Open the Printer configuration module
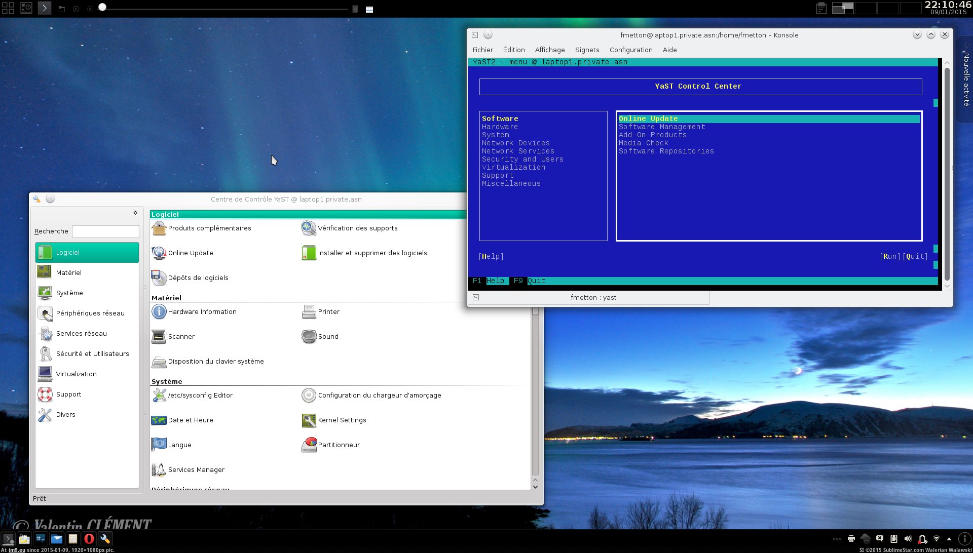 coord(328,311)
